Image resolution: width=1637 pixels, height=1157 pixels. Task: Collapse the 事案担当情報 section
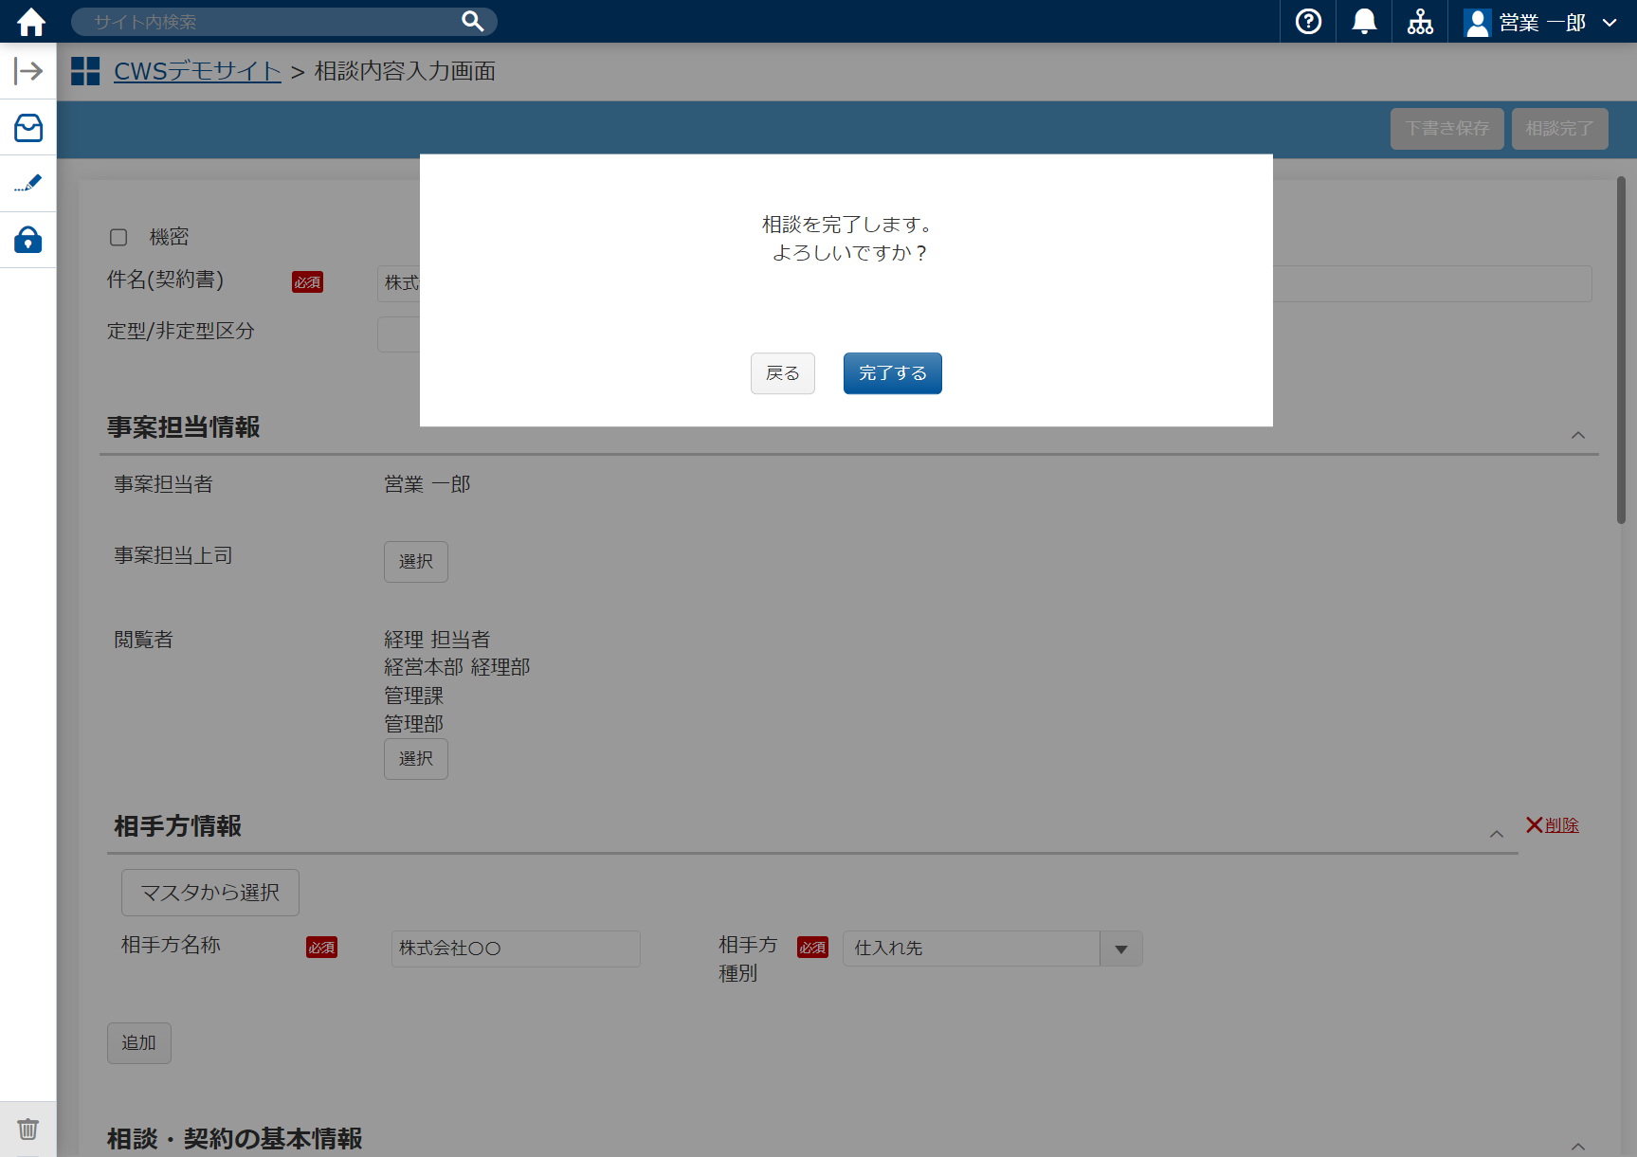point(1578,435)
